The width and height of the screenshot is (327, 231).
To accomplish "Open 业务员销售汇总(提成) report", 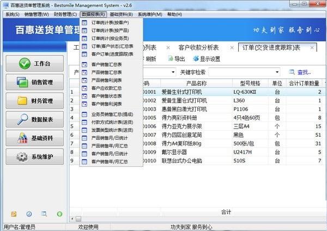I will coord(112,114).
